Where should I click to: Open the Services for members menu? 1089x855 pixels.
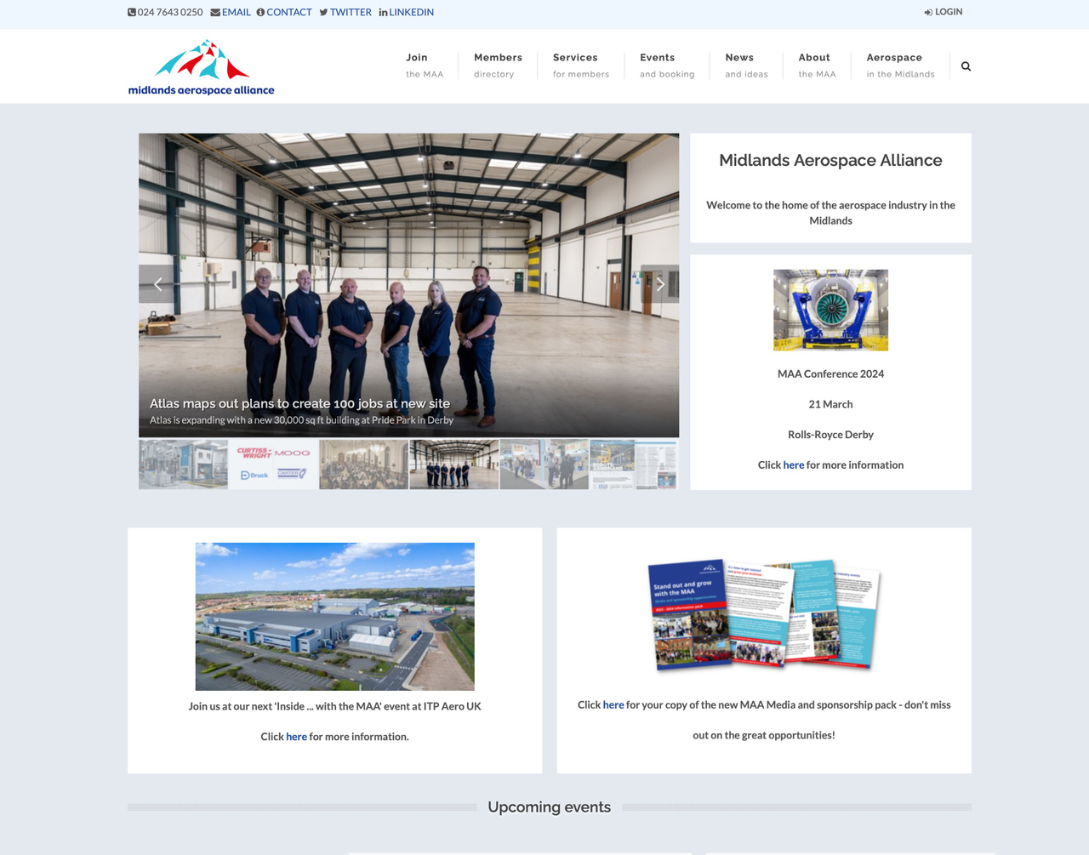pyautogui.click(x=581, y=66)
